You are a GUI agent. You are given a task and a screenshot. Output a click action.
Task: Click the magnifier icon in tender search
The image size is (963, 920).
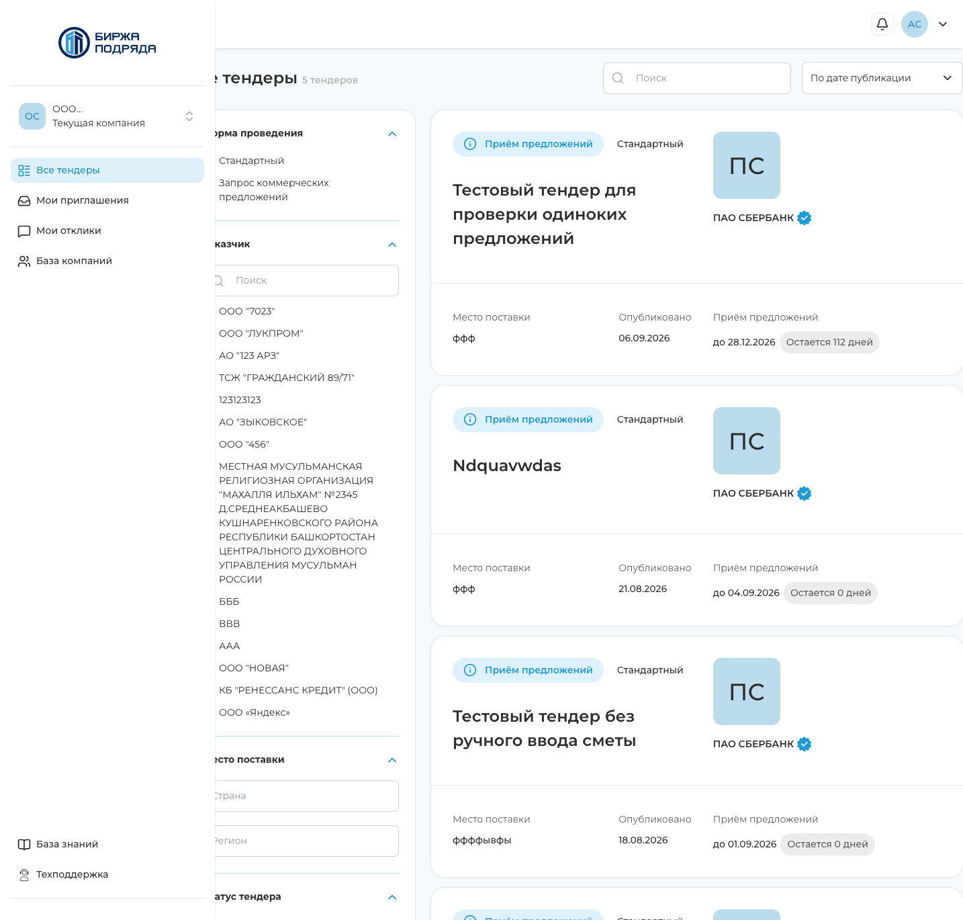pos(618,78)
